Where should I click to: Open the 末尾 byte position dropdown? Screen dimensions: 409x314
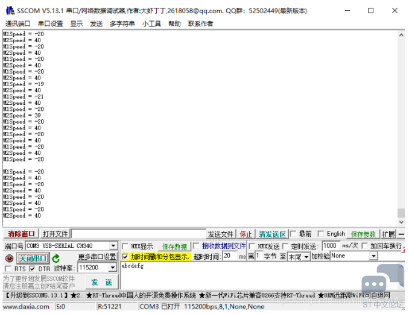[x=306, y=257]
